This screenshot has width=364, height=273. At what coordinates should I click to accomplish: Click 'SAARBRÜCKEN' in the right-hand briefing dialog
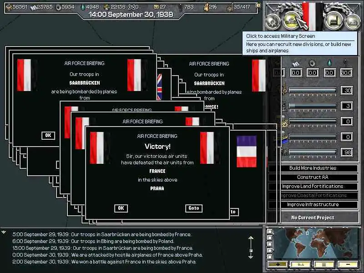point(209,83)
